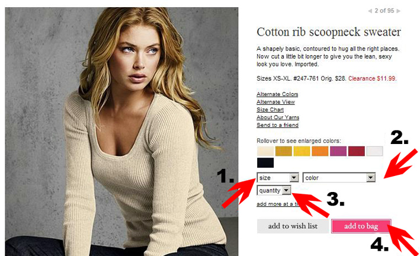Go to the previous product arrow

(370, 11)
